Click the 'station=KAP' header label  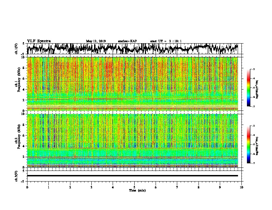pos(127,41)
